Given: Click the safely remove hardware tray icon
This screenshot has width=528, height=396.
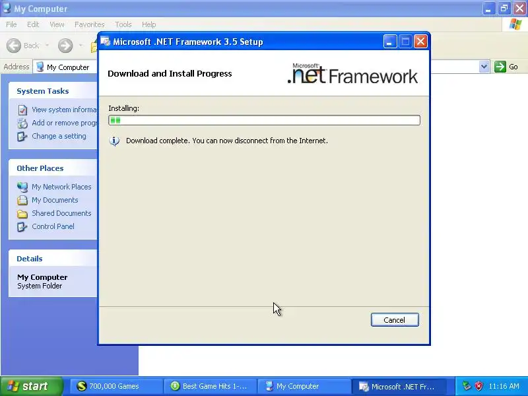Looking at the screenshot, I should point(467,386).
